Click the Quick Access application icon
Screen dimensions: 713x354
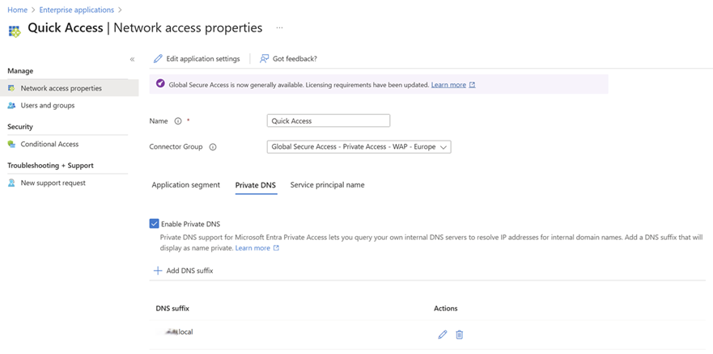click(14, 30)
